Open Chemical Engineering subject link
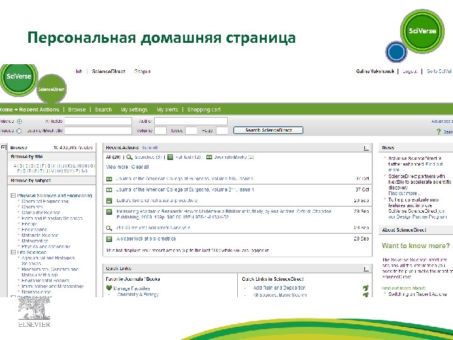Screen dimensions: 453x340 [45, 201]
